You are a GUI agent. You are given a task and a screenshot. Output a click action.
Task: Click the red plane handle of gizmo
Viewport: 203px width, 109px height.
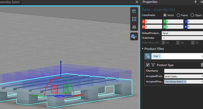point(54,89)
